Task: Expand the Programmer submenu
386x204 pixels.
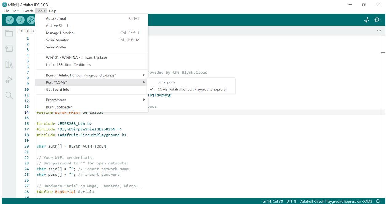Action: coord(92,100)
